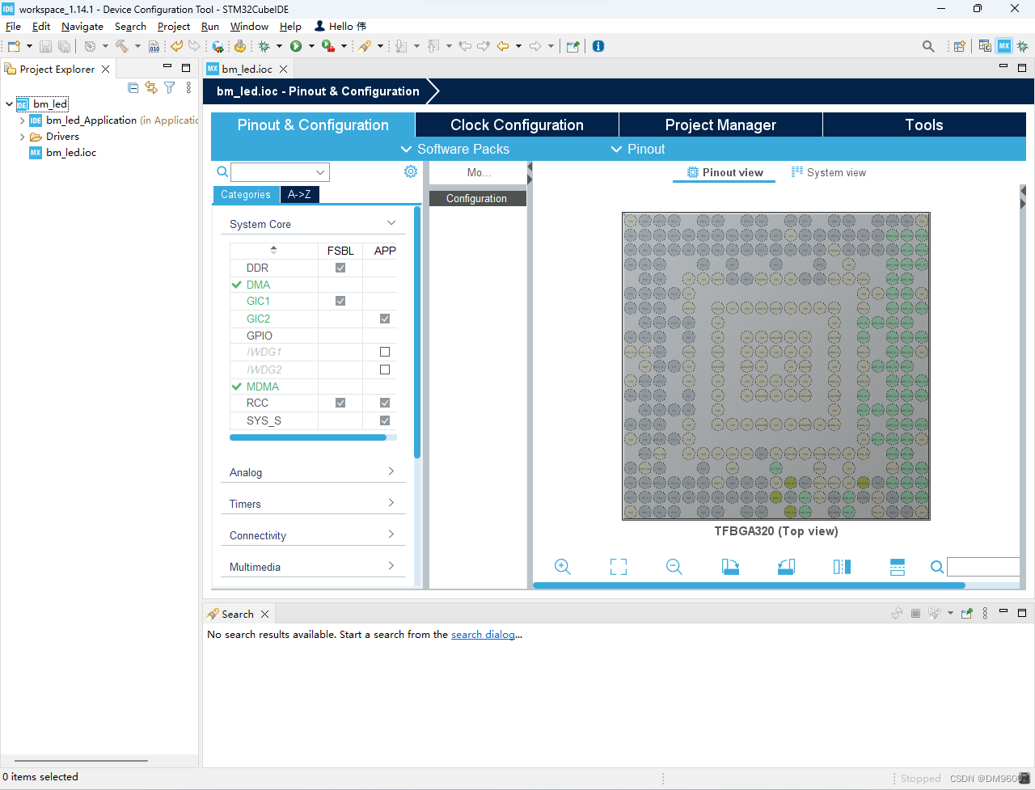Zoom in on the pinout chip view

pos(563,567)
